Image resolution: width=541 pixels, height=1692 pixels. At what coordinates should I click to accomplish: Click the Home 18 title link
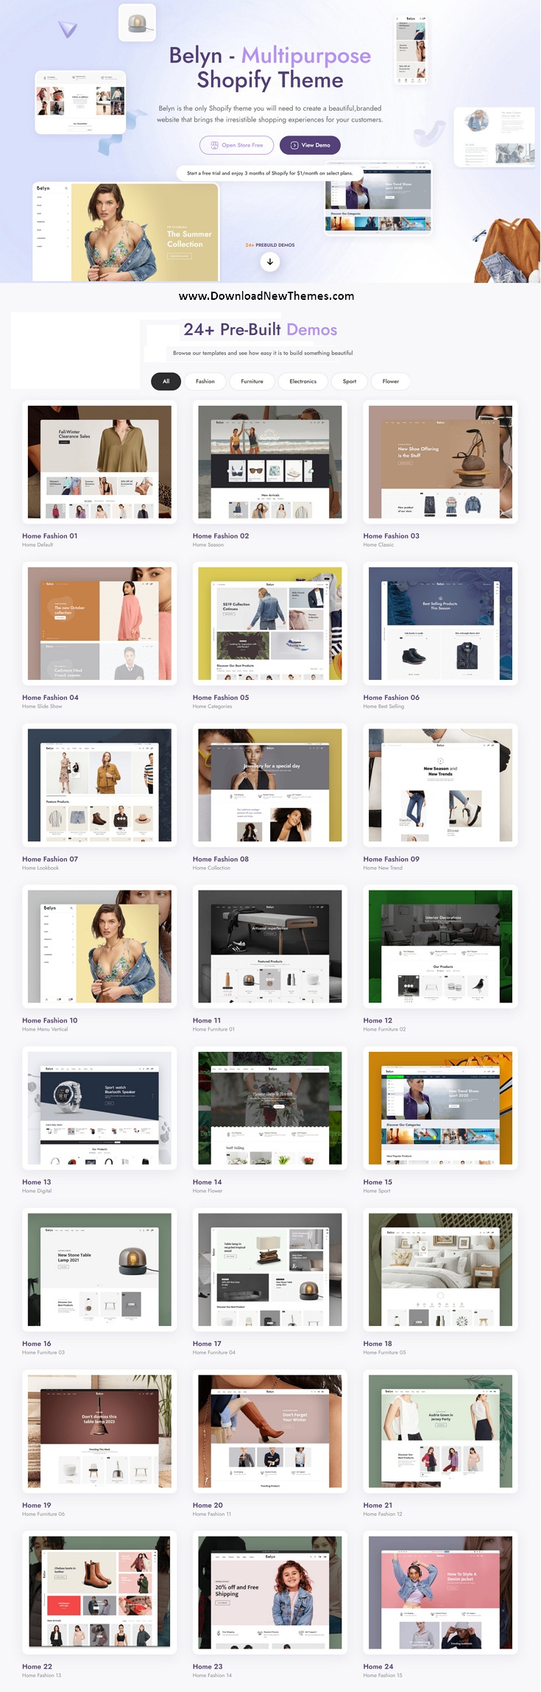point(378,1344)
